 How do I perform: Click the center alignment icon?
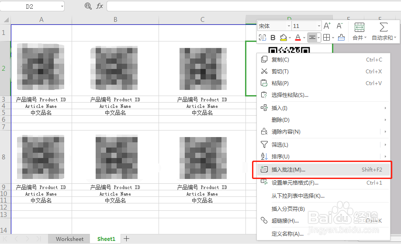point(312,38)
